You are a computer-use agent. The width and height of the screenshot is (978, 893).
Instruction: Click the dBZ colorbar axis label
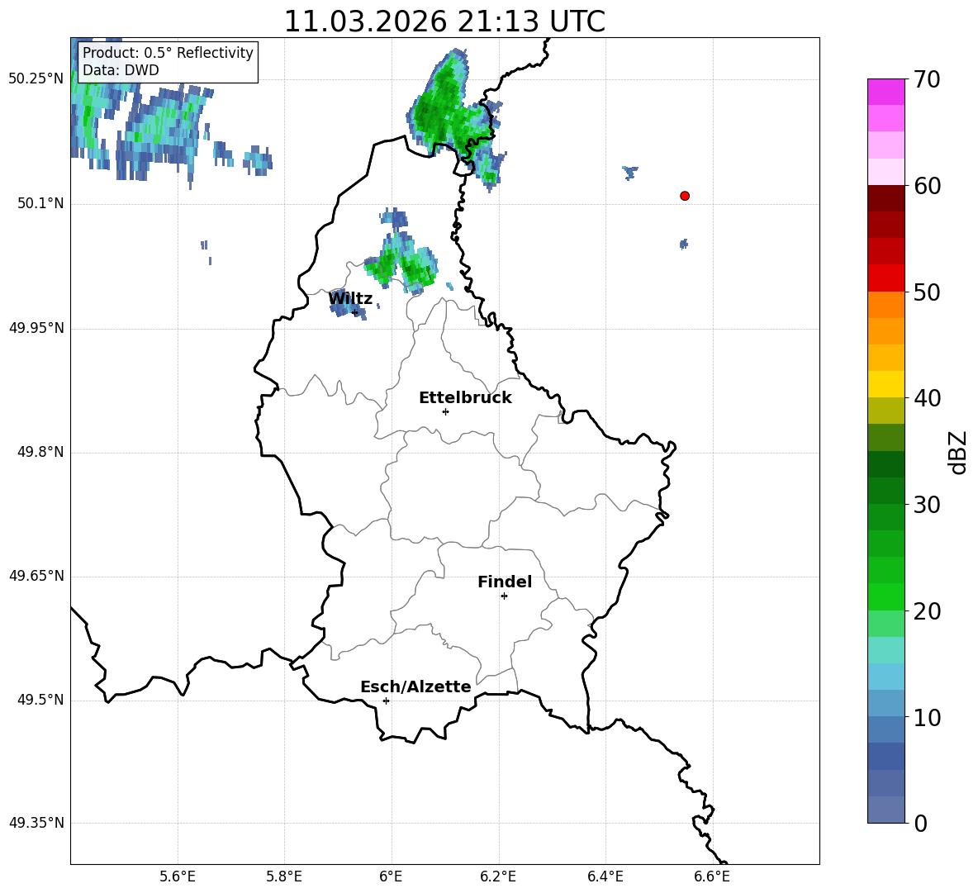959,452
